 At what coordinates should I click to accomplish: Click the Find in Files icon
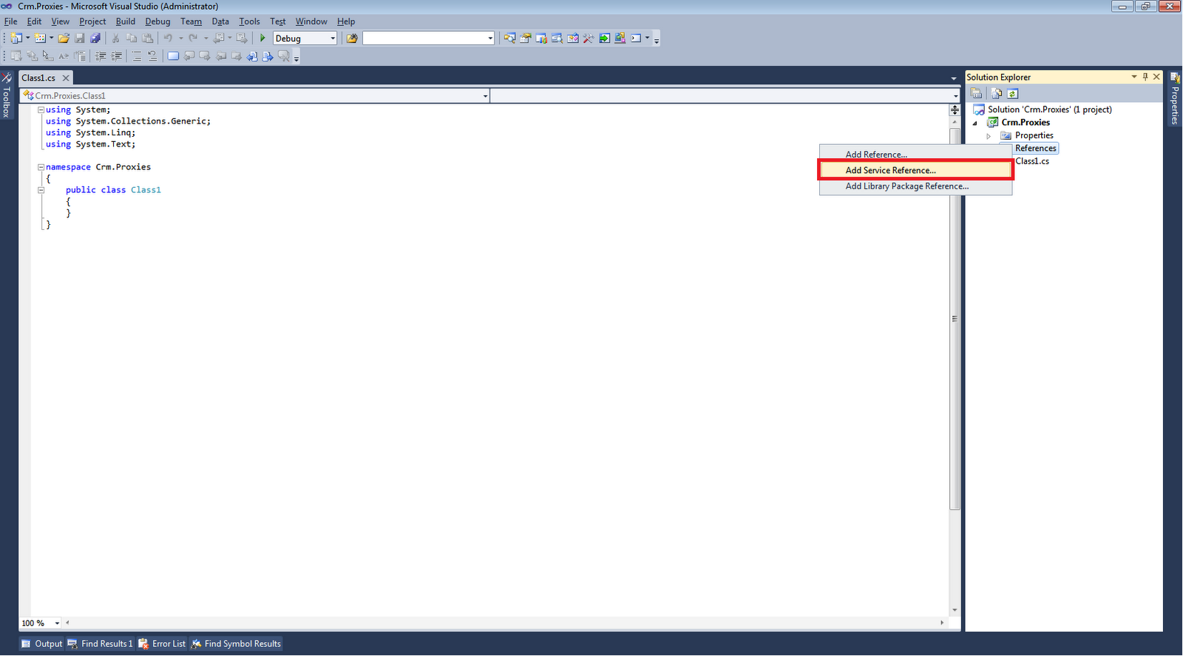pos(352,38)
